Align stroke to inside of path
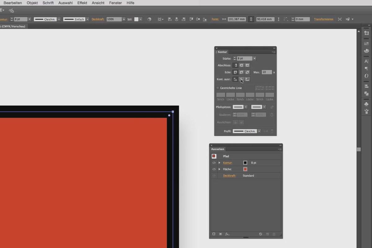The image size is (372, 248). (x=241, y=79)
